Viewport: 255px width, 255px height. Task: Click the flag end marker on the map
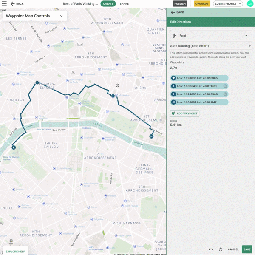point(151,136)
